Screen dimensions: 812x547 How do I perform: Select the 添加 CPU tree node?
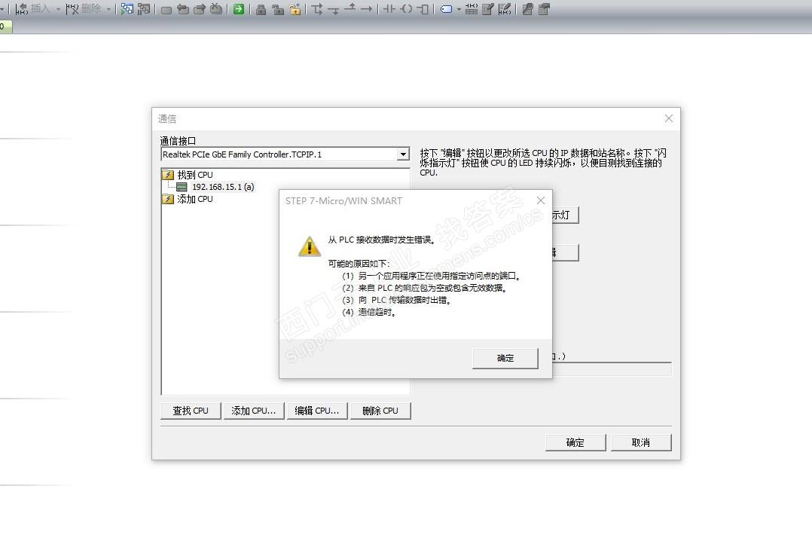(x=194, y=199)
